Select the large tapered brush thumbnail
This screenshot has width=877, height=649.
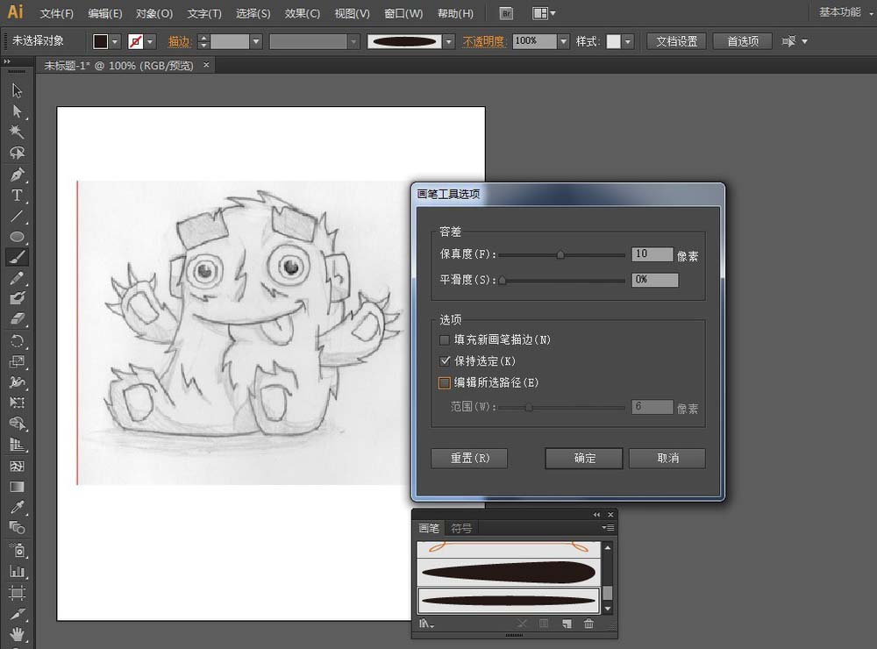(509, 573)
